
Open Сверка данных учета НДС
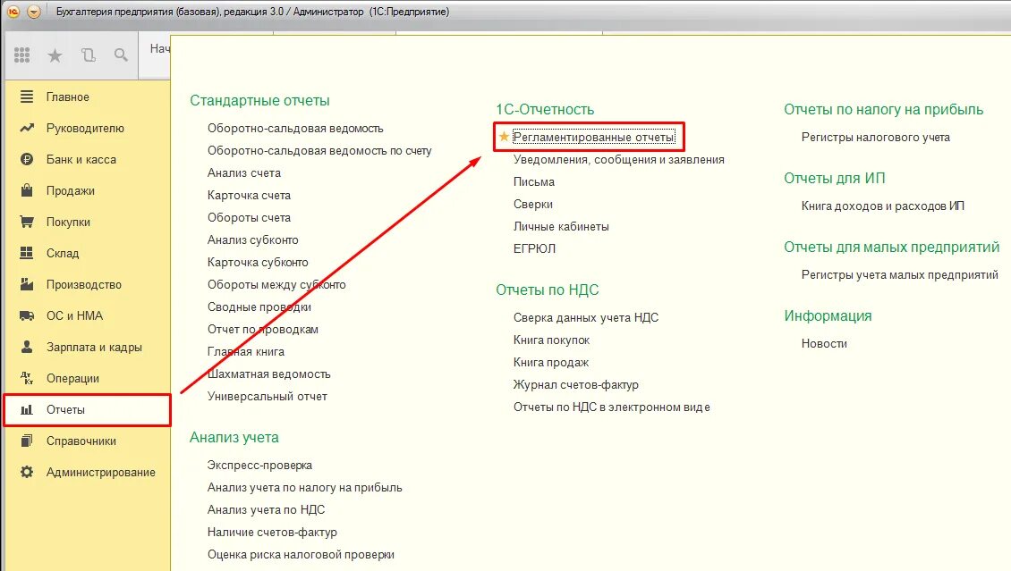pos(586,317)
